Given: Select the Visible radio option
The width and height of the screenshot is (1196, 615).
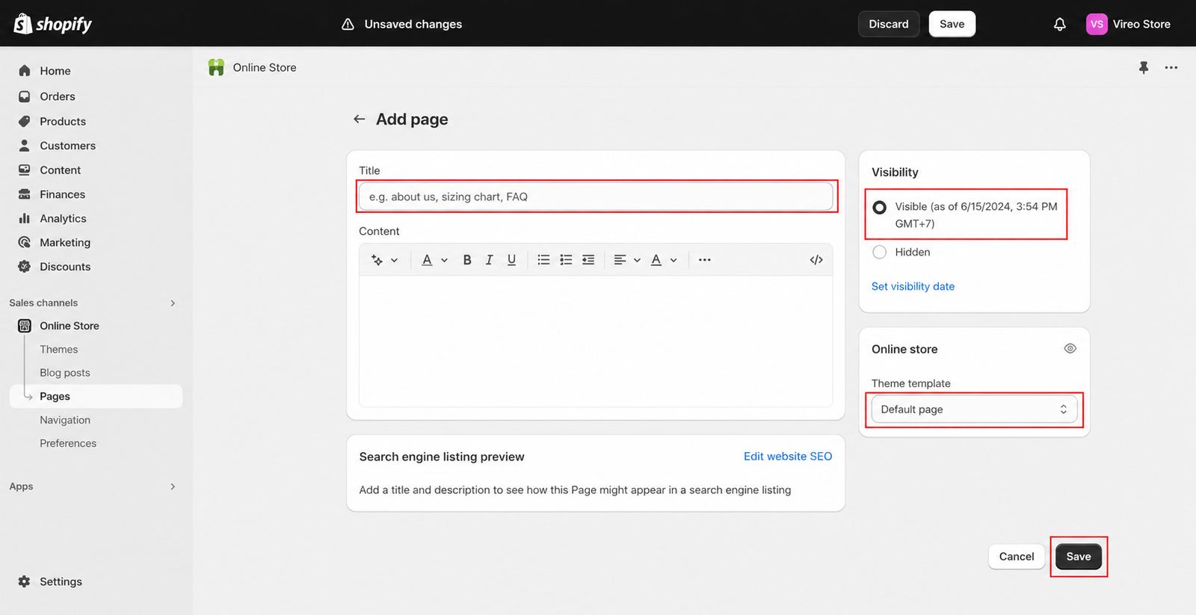Looking at the screenshot, I should point(880,207).
